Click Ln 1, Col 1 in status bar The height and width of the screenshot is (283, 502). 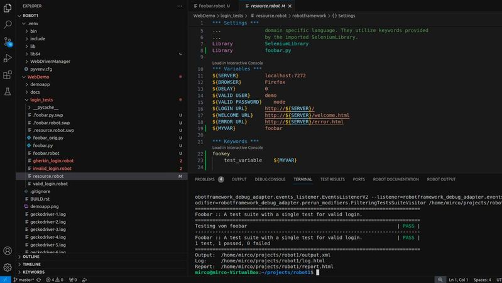click(x=459, y=280)
